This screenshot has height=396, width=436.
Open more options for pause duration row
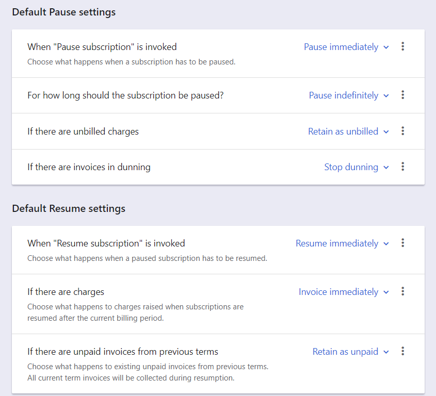pos(403,95)
